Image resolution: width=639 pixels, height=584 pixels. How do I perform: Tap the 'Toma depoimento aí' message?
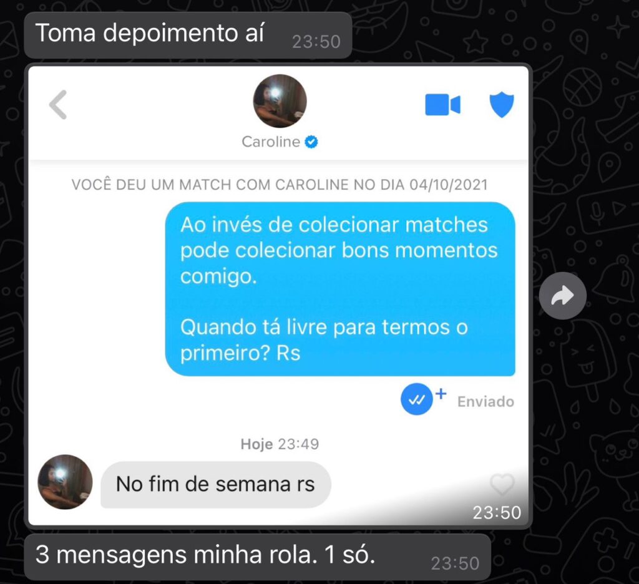point(188,35)
